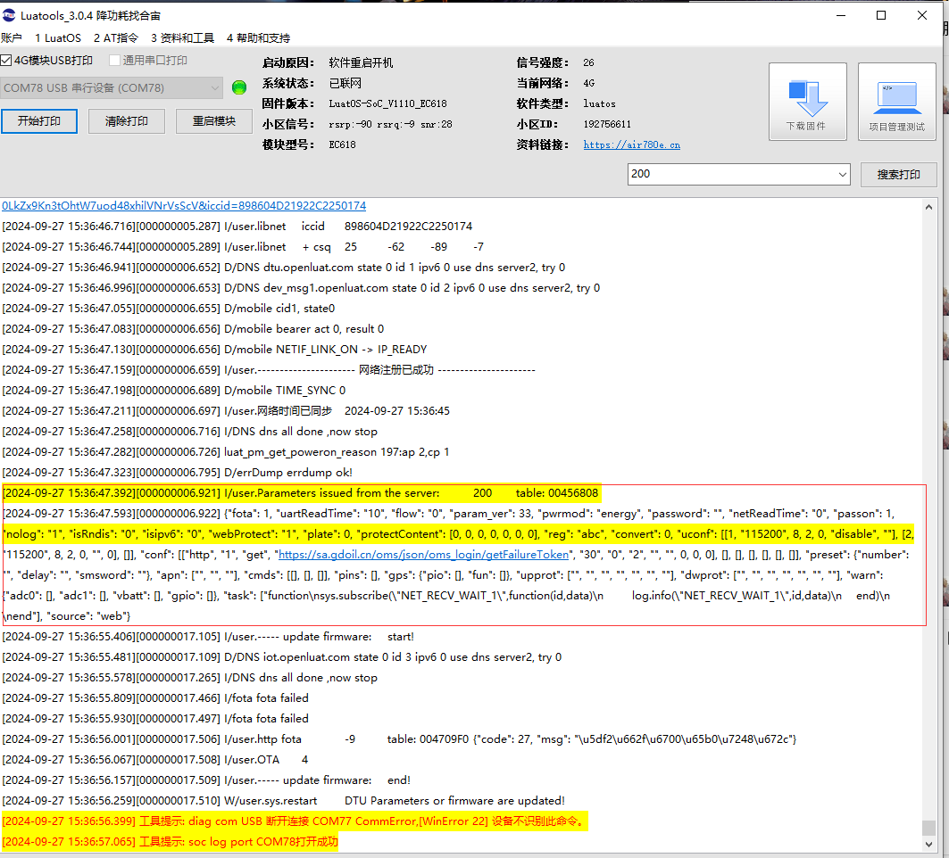Screen dimensions: 949x858
Task: Open the 1 LuatOS menu
Action: pos(57,37)
